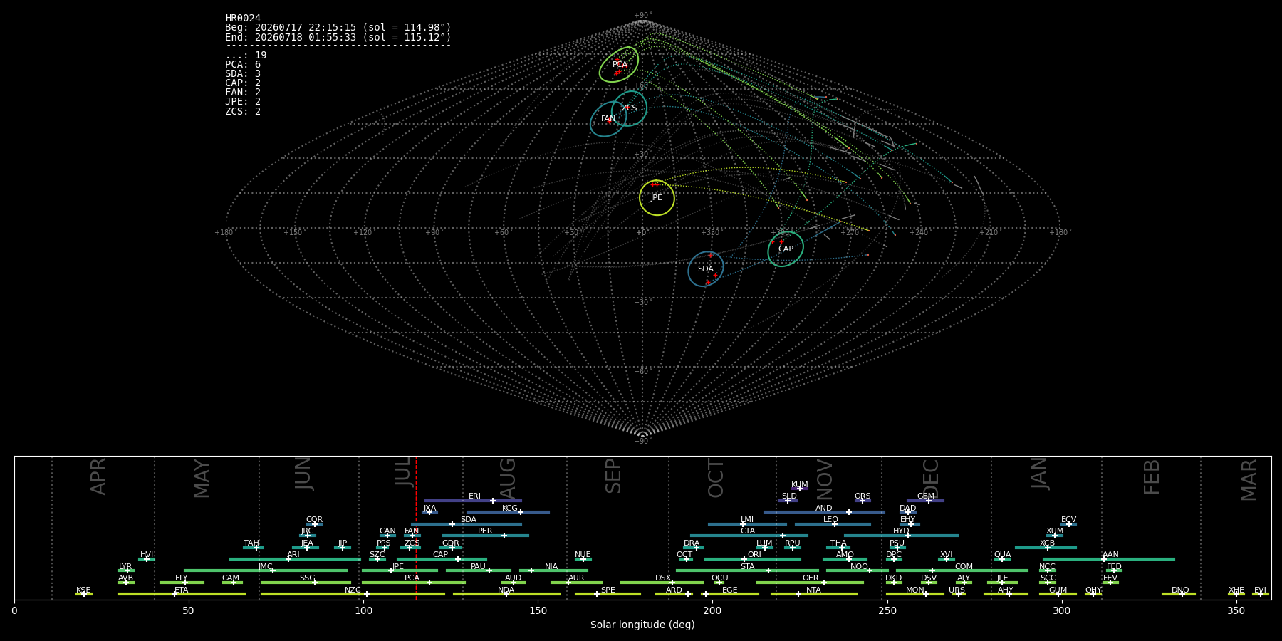Viewport: 1282px width, 641px height.
Task: Click the large APR month label
Action: point(98,476)
